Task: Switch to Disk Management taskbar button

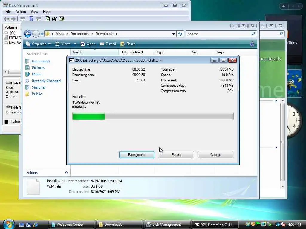Action: tap(167, 225)
